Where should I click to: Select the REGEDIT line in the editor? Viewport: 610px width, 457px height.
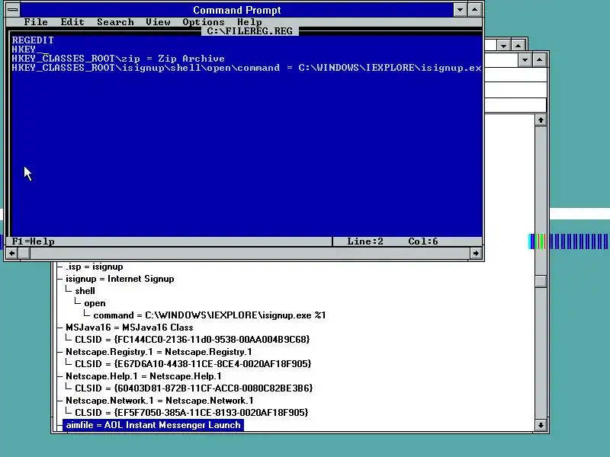[x=33, y=40]
